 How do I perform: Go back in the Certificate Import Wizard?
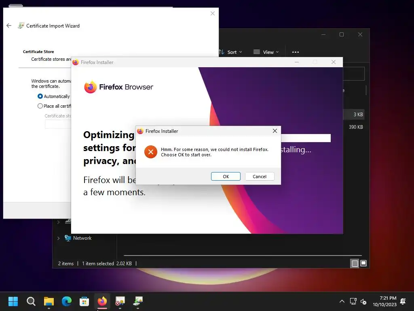[x=9, y=26]
